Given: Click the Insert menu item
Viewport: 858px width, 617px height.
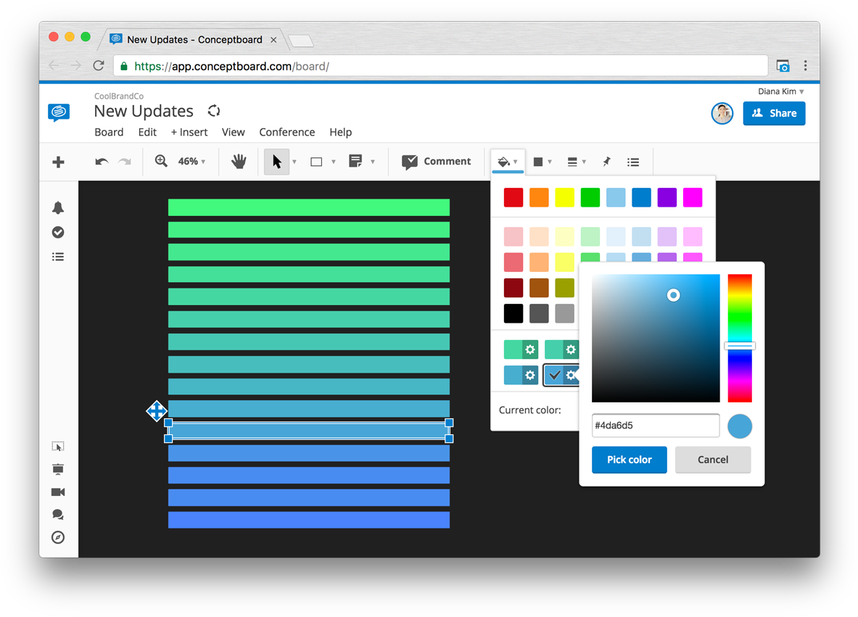Looking at the screenshot, I should tap(189, 132).
